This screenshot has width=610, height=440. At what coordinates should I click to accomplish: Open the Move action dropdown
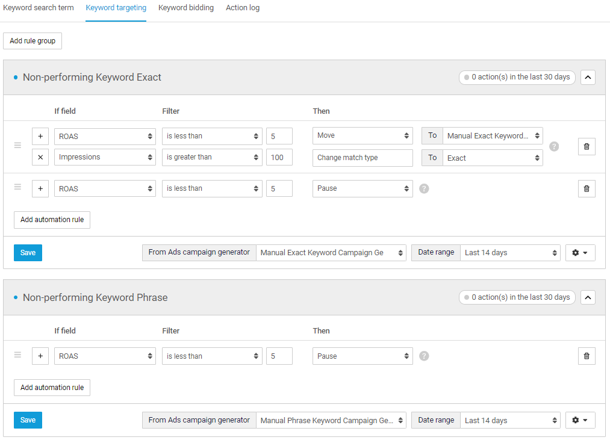[363, 135]
